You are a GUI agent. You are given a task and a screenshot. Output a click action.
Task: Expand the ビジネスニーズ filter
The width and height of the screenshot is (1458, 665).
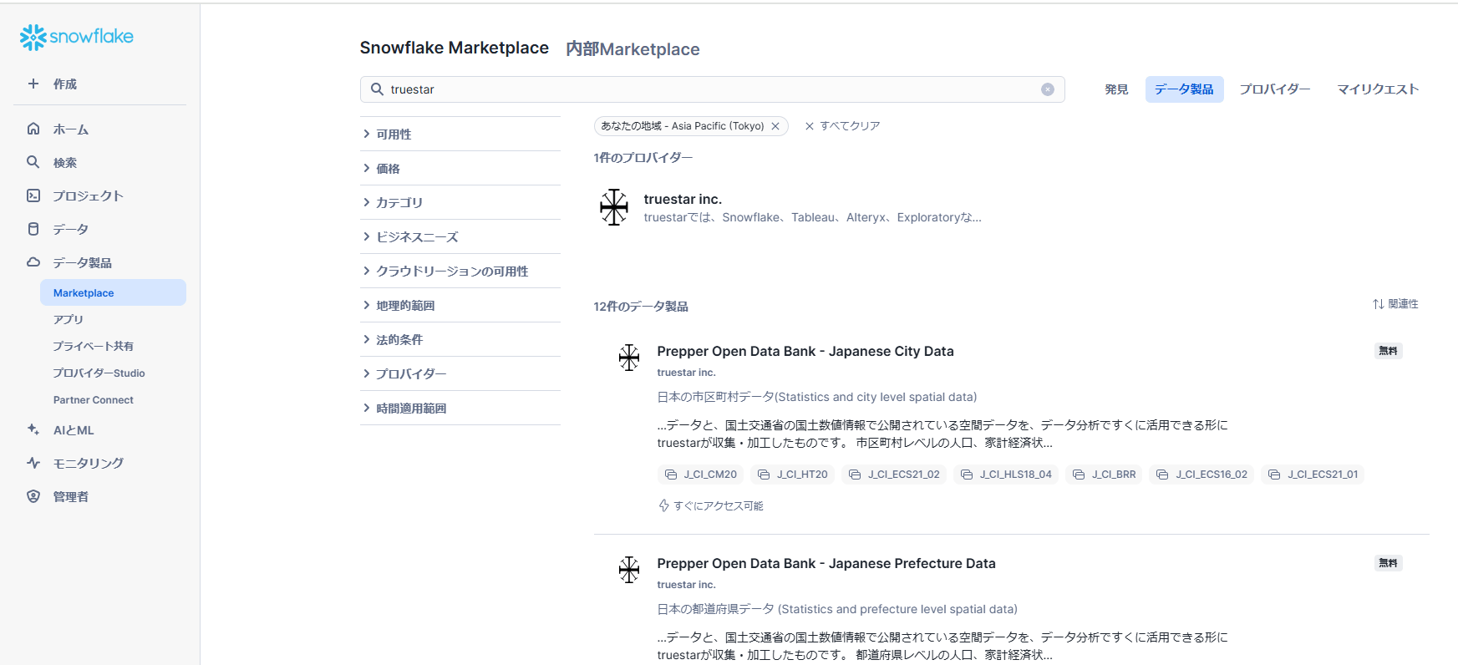(x=460, y=236)
